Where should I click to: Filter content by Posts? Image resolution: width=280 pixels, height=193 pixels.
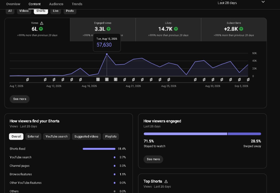tap(70, 11)
